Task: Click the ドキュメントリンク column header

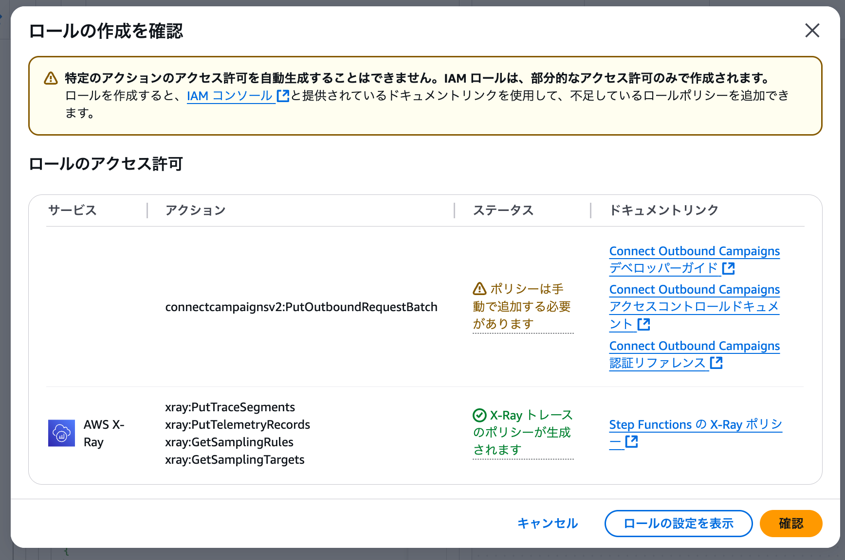Action: [x=664, y=210]
